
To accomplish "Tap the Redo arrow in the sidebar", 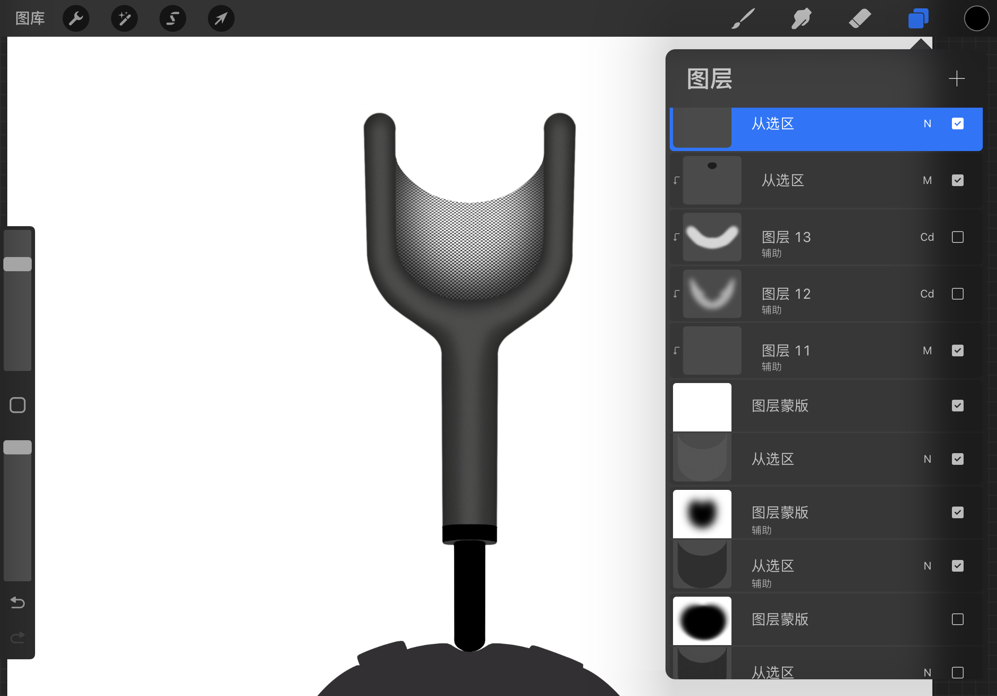I will 17,637.
